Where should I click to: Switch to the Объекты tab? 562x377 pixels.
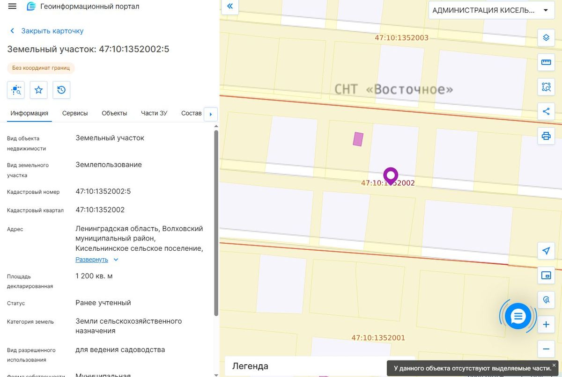(x=114, y=113)
